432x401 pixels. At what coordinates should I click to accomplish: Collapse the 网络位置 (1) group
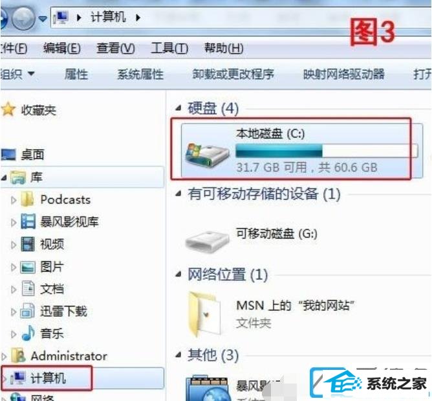pos(178,274)
